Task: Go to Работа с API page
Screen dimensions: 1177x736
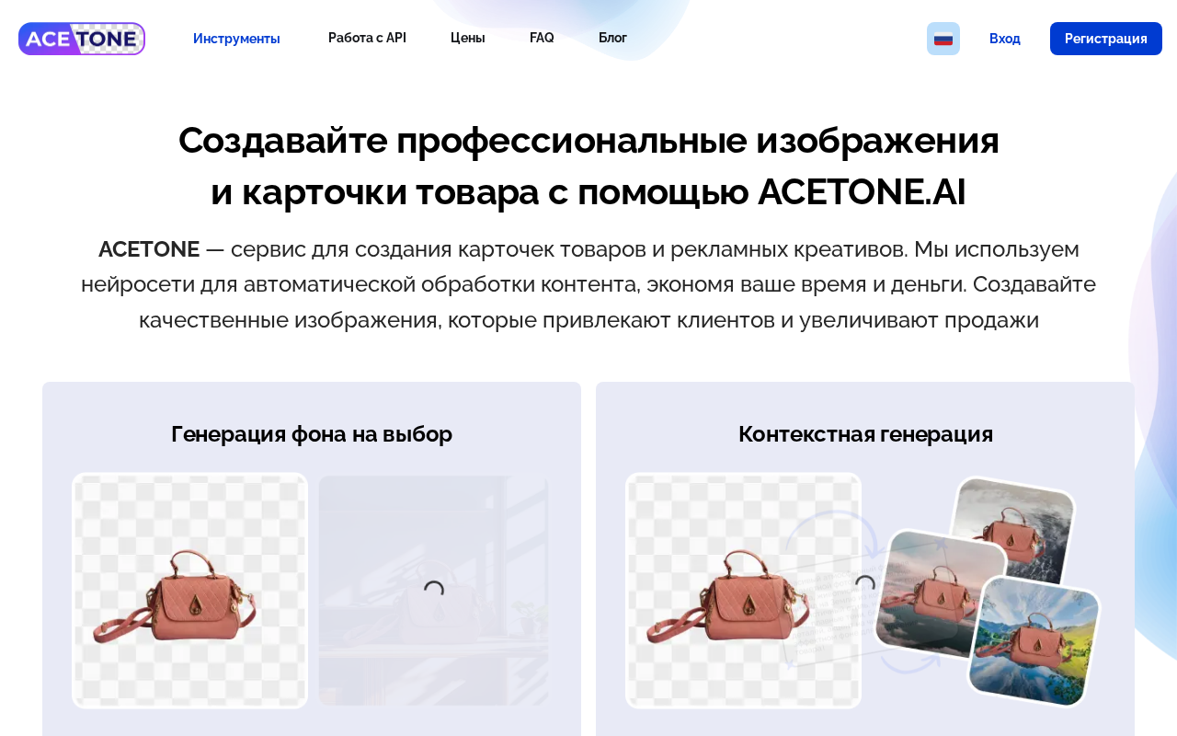Action: [367, 38]
